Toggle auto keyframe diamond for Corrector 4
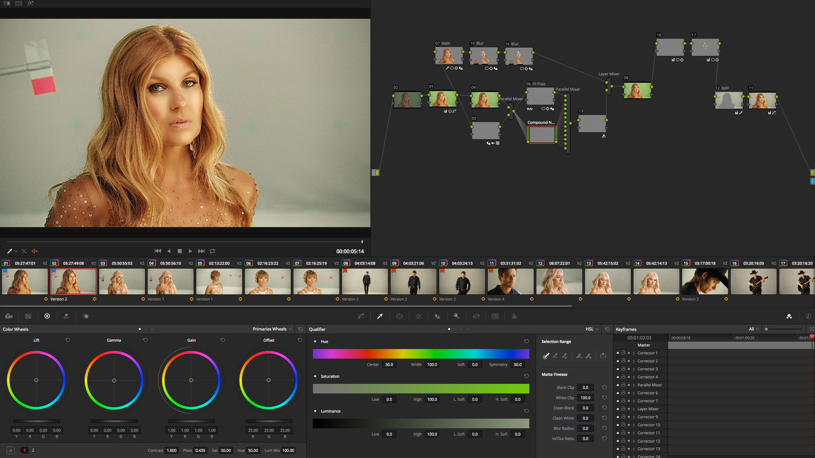Image resolution: width=815 pixels, height=458 pixels. point(629,377)
